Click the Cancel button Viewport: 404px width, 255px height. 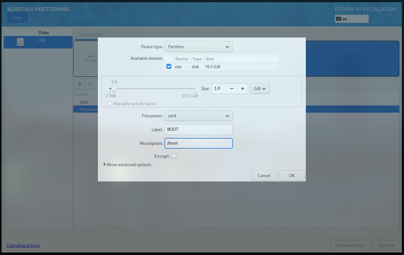pyautogui.click(x=264, y=176)
